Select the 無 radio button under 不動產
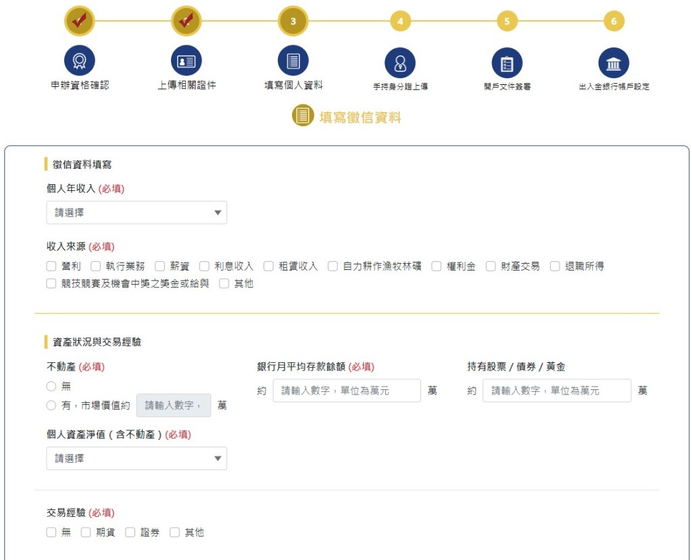The image size is (692, 560). (51, 387)
